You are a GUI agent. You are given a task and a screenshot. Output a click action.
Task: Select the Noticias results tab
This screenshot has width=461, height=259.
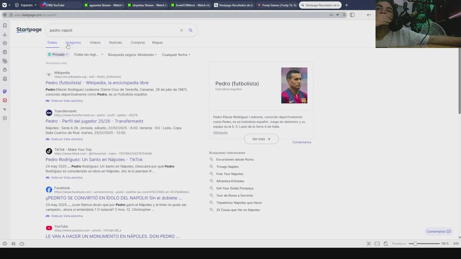(x=116, y=42)
